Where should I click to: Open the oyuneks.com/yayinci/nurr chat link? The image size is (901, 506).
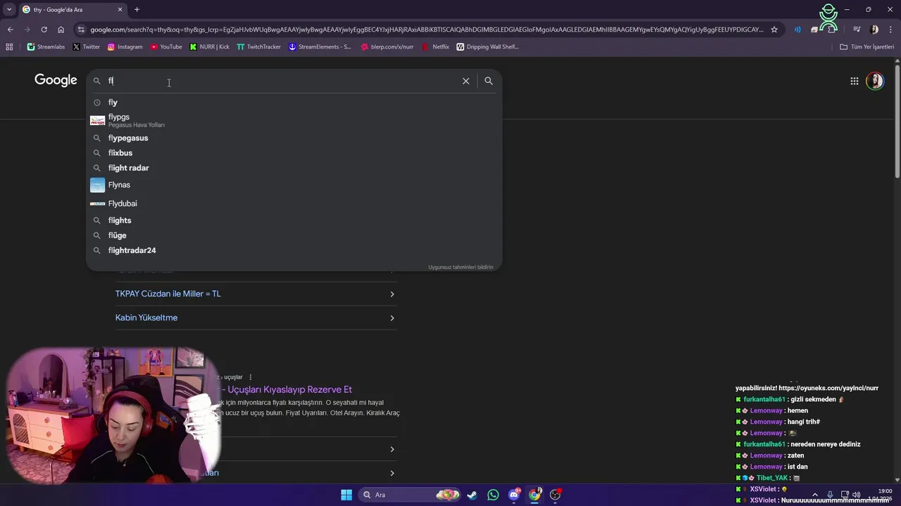point(828,388)
